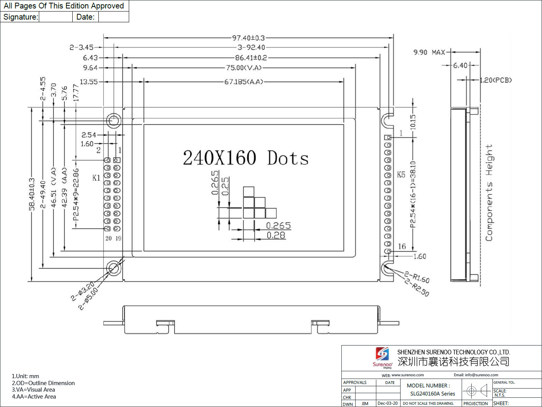
Task: Click the top-right U-shaped mounting slot
Action: pyautogui.click(x=387, y=120)
